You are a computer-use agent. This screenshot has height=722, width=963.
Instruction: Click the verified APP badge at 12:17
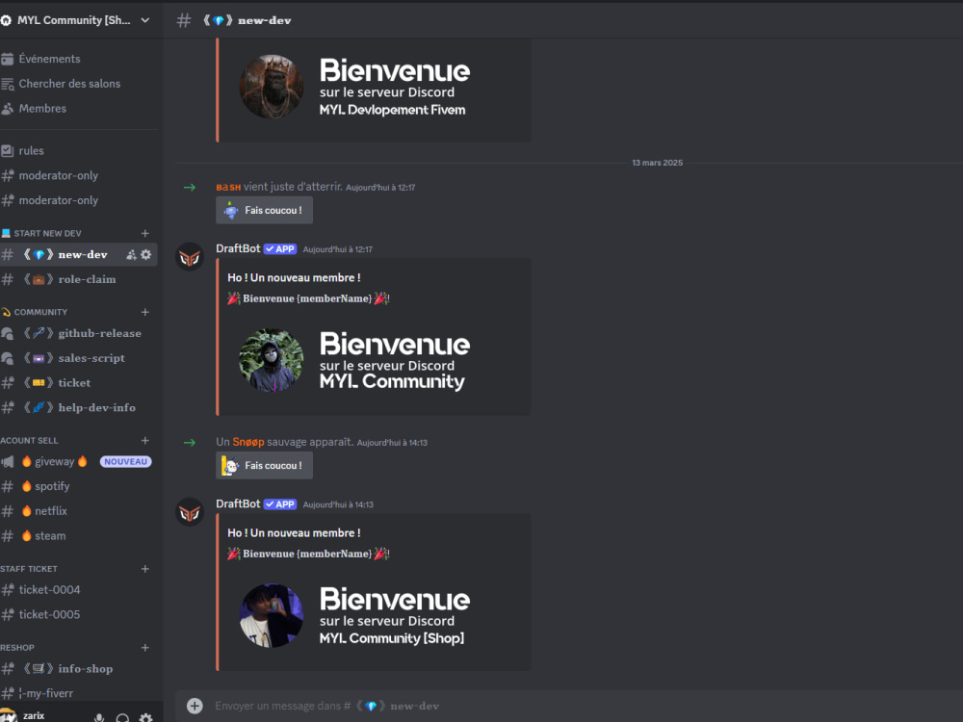[x=280, y=249]
